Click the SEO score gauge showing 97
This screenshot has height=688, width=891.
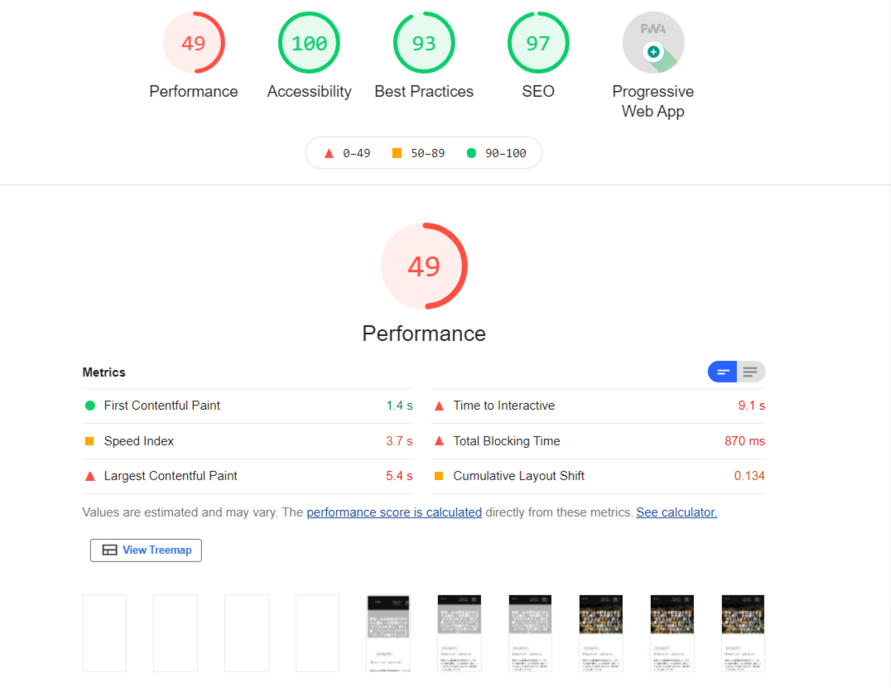(538, 43)
